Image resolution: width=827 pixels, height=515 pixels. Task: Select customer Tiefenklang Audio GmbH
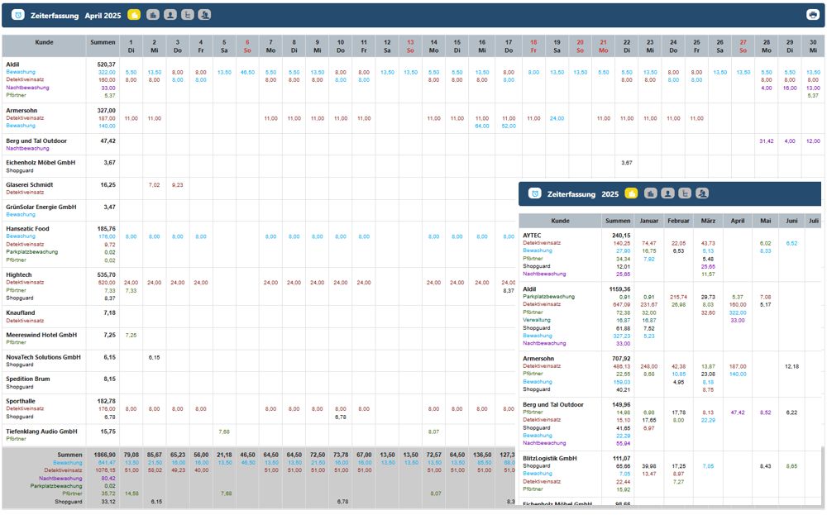(x=41, y=431)
